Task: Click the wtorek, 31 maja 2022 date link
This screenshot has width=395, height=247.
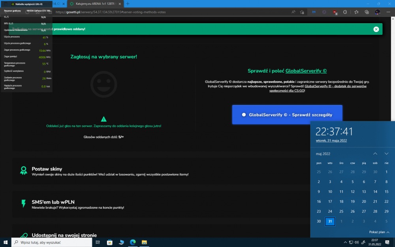Action: tap(331, 141)
